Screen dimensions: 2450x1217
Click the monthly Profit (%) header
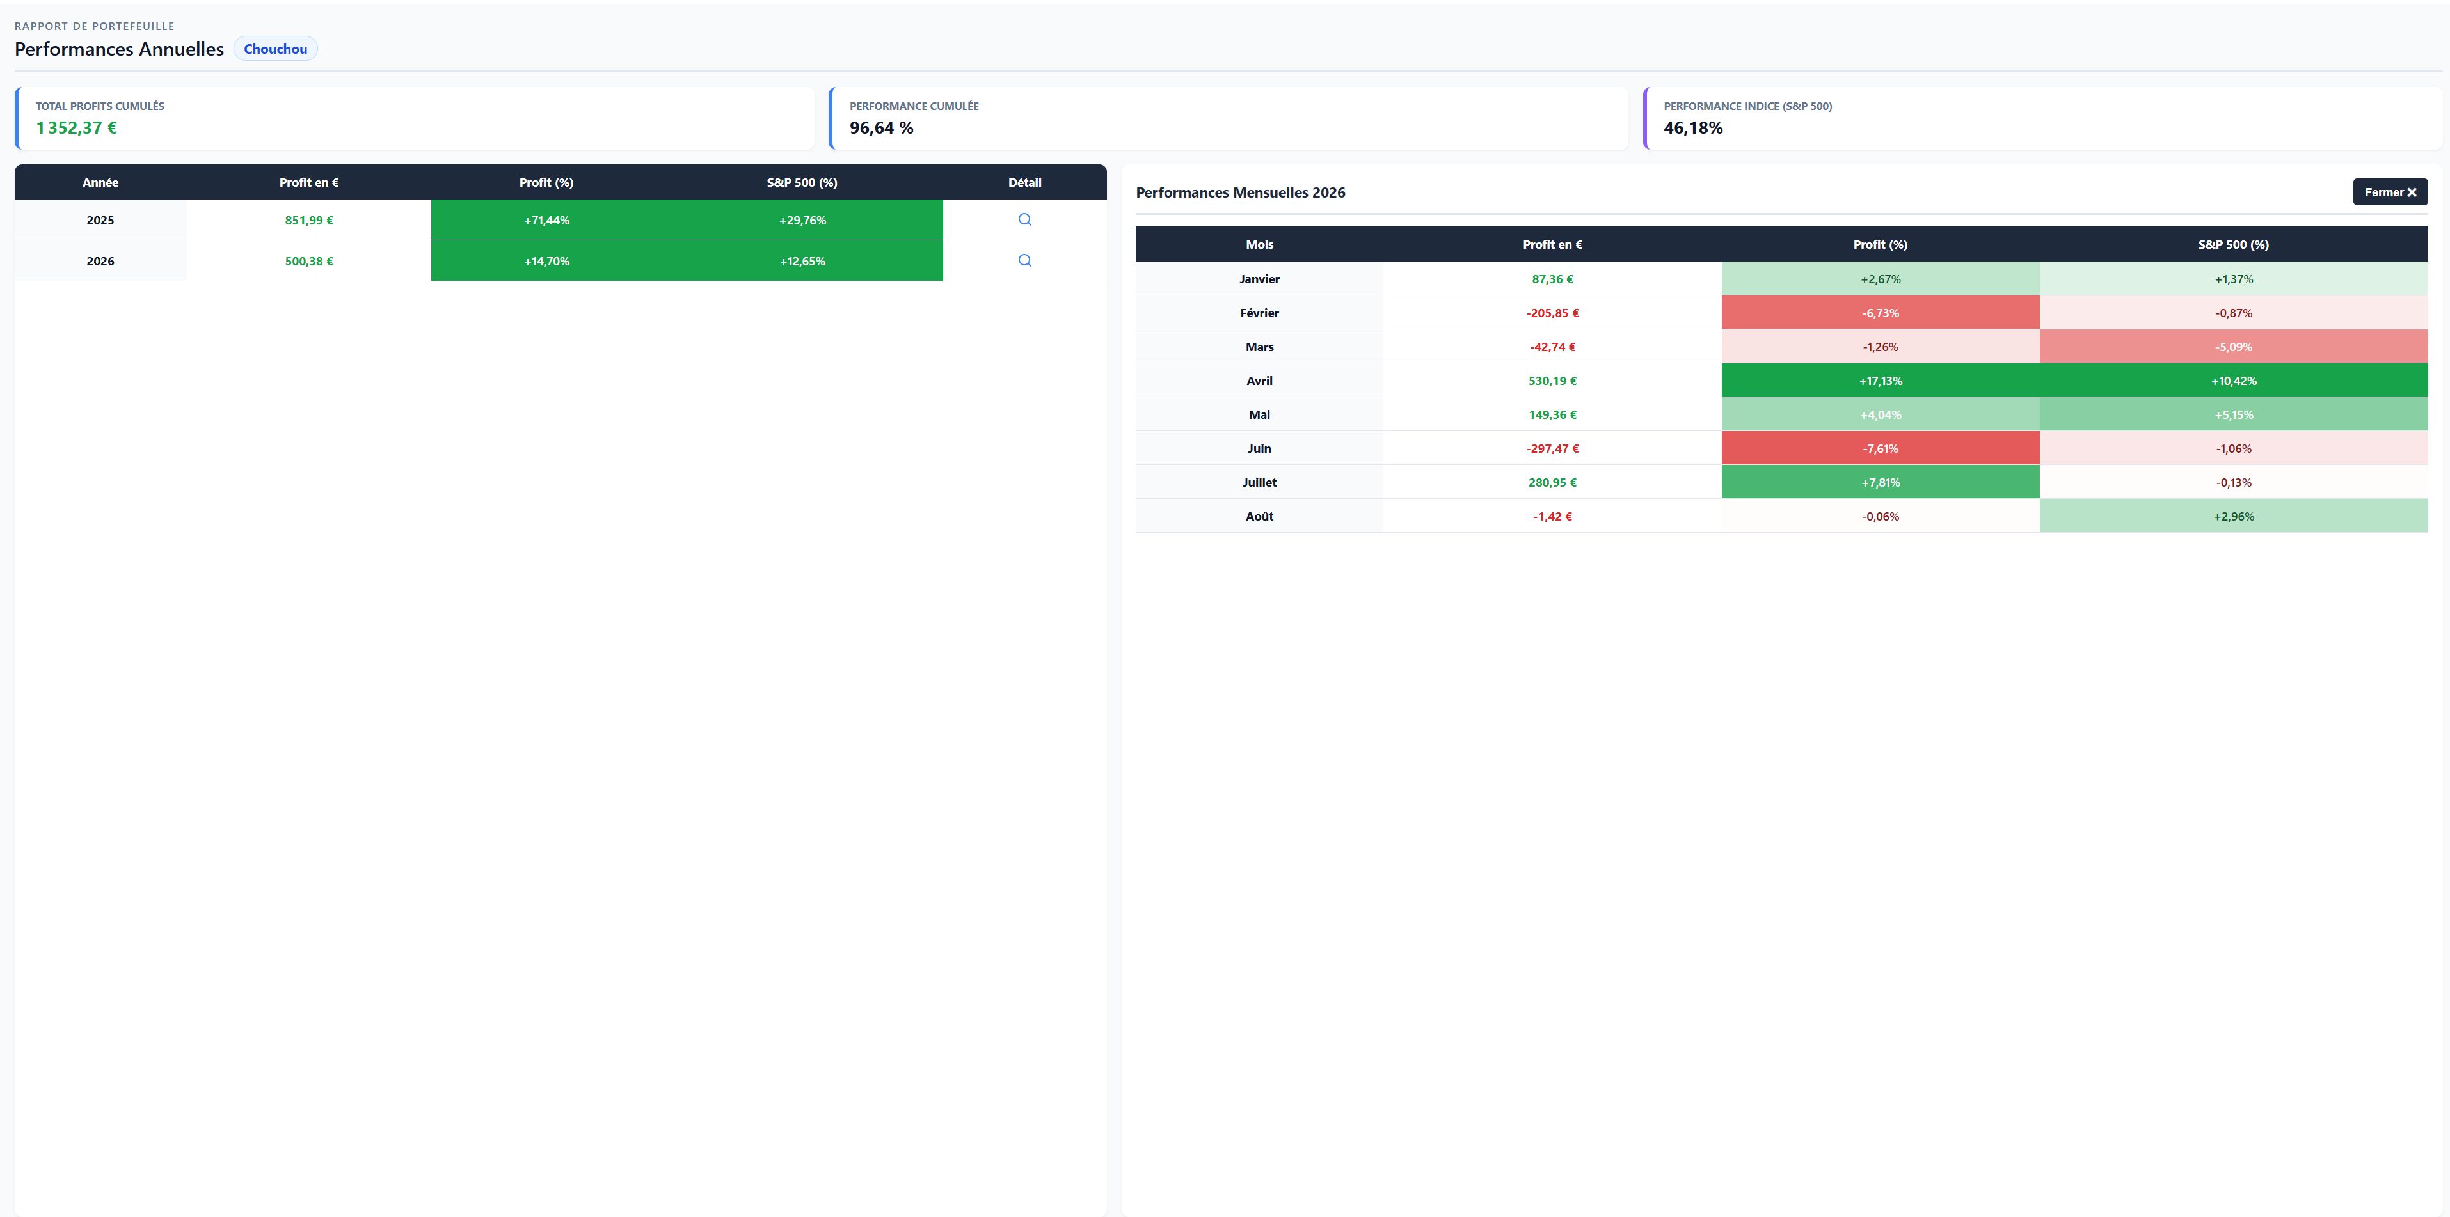(1881, 244)
